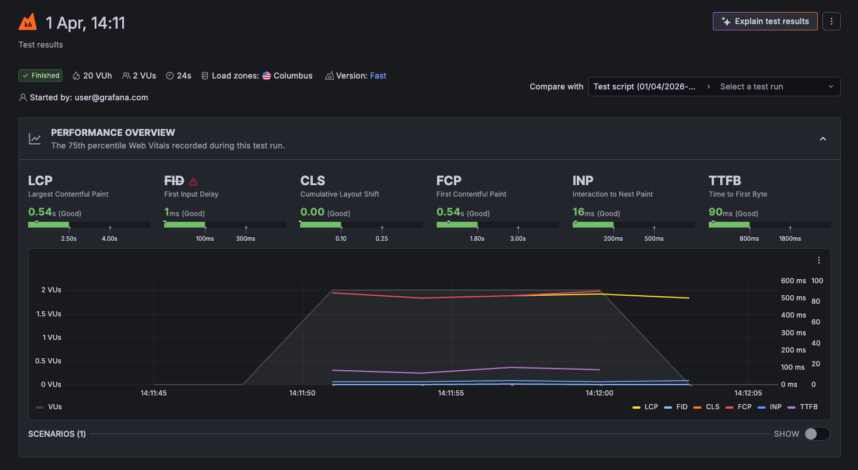The height and width of the screenshot is (470, 858).
Task: Click the 1 Apr, 14:11 page title
Action: point(86,22)
